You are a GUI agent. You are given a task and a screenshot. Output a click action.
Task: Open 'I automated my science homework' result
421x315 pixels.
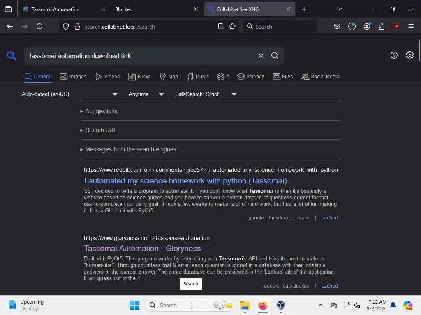point(185,181)
